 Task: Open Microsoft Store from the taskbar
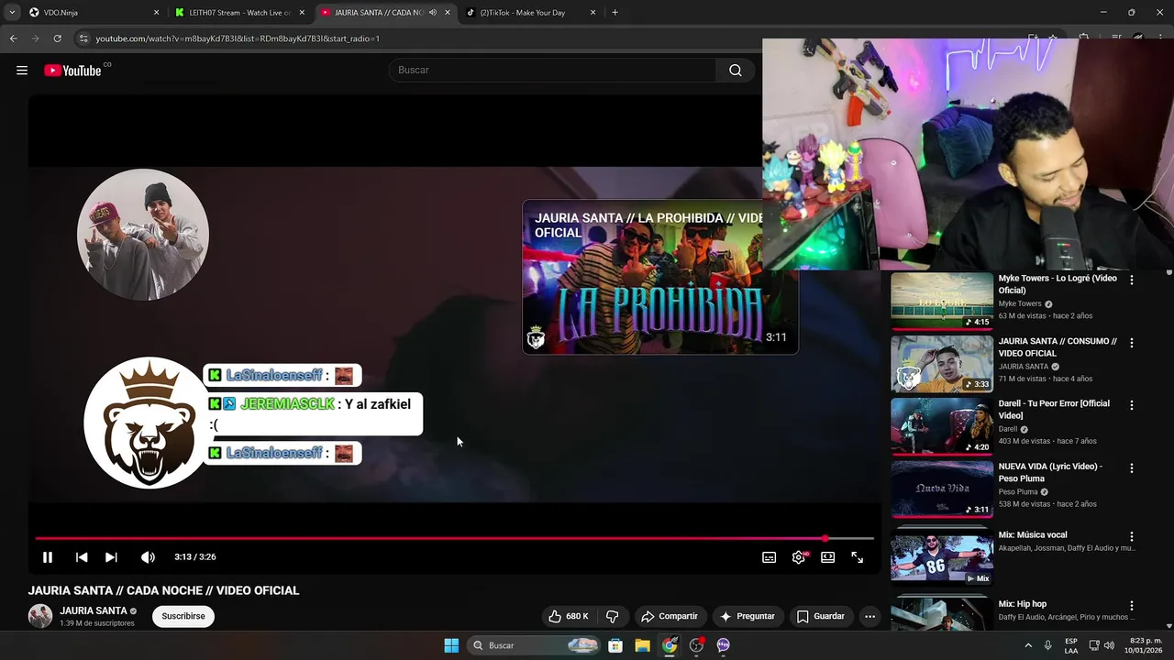coord(615,645)
